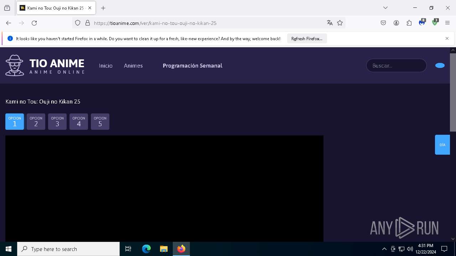
Task: Go back to the previous page
Action: tap(9, 23)
